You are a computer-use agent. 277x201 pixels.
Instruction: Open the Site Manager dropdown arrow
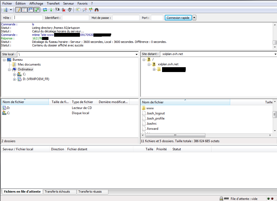11,10
